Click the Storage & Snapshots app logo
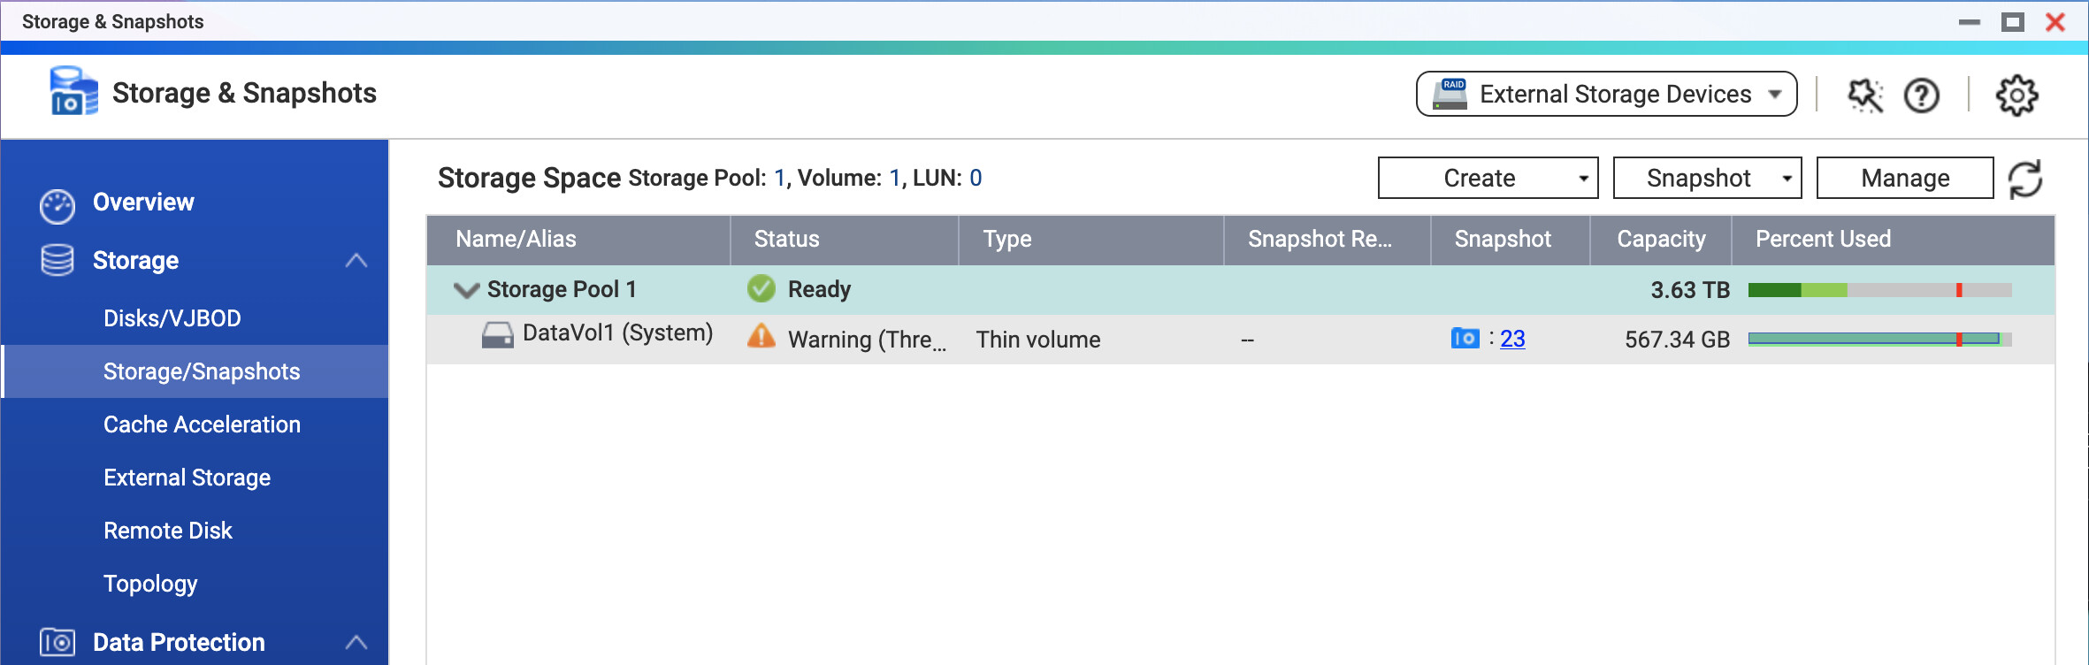The image size is (2089, 665). tap(73, 92)
